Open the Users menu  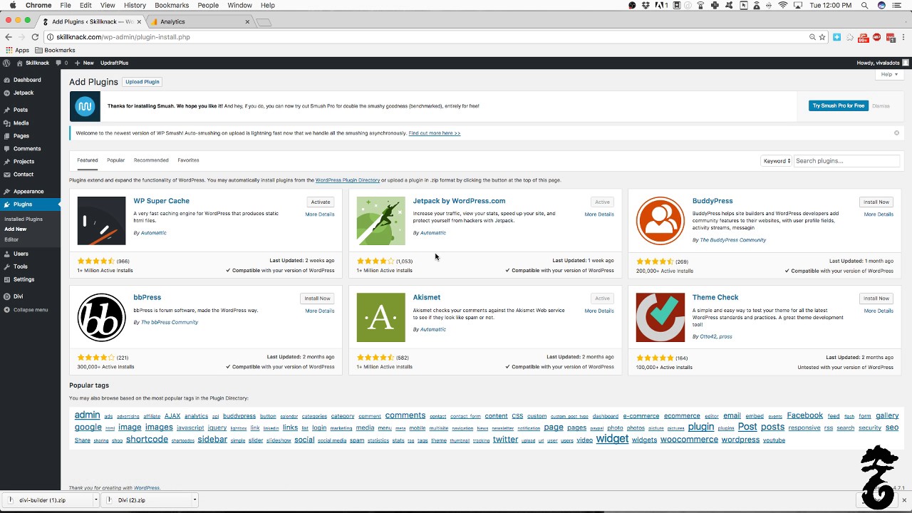(x=21, y=254)
